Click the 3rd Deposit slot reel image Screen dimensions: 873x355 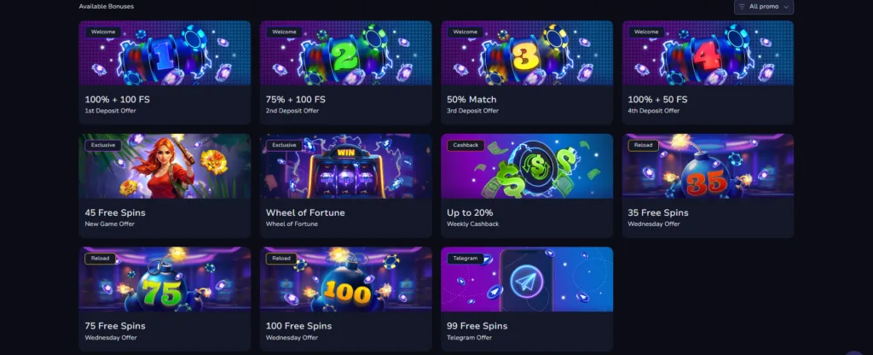pyautogui.click(x=527, y=54)
